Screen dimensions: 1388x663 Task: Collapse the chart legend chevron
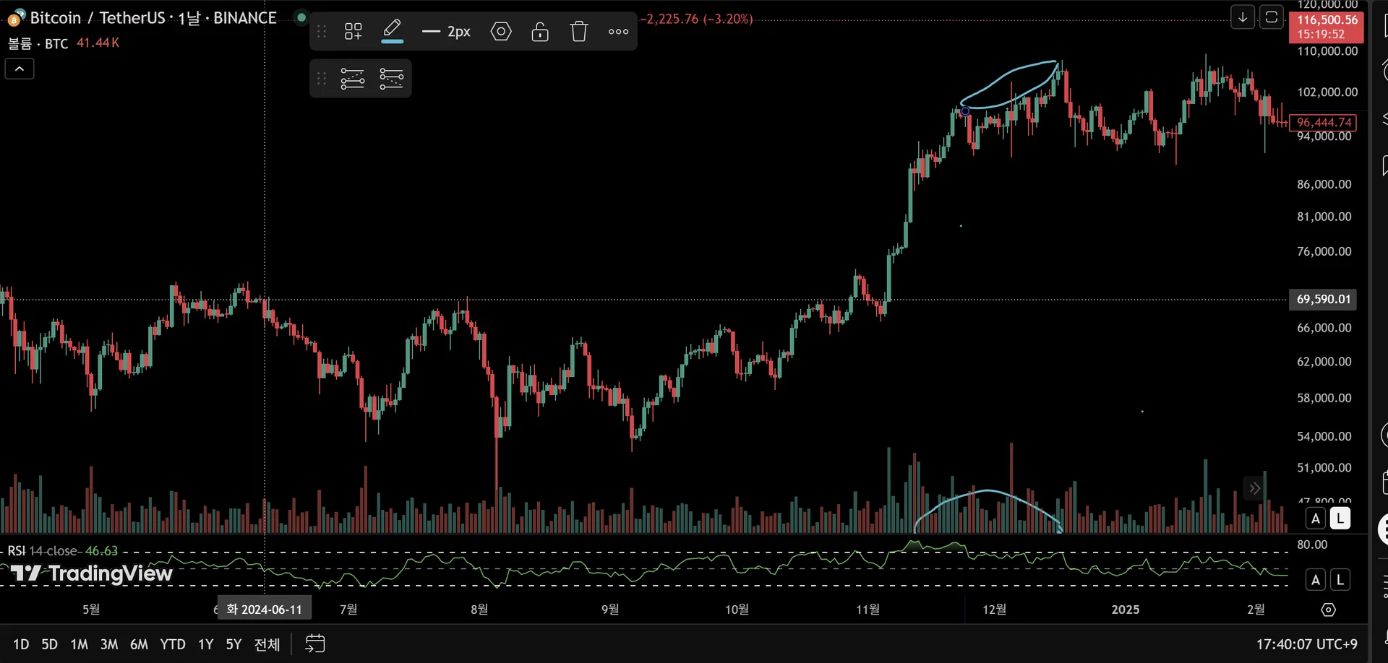(x=20, y=69)
